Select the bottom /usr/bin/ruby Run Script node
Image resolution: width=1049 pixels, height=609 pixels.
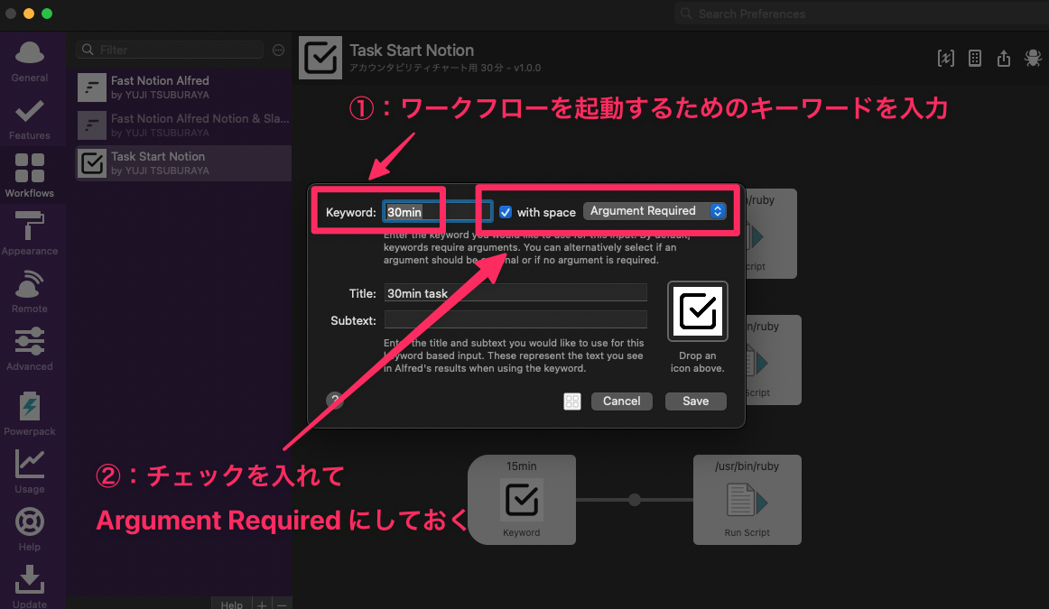(747, 499)
